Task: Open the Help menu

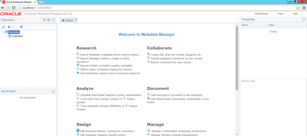Action: pyautogui.click(x=297, y=14)
